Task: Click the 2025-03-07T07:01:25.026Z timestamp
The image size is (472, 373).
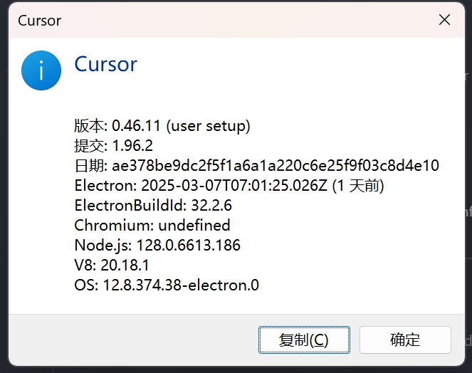Action: 234,186
